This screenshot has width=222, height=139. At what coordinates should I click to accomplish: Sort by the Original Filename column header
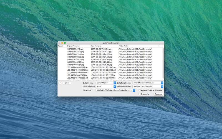pyautogui.click(x=73, y=46)
